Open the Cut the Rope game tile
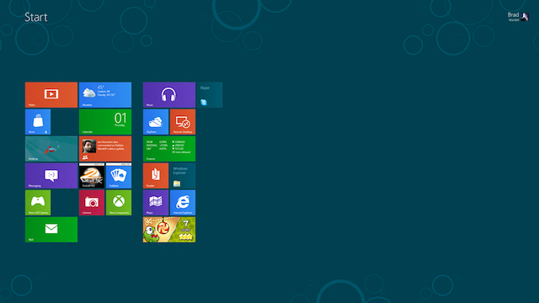Screen dimensions: 539x303 (169, 230)
